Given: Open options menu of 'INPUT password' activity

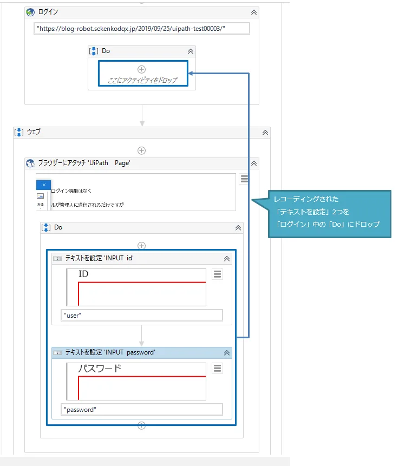Looking at the screenshot, I should coord(217,369).
